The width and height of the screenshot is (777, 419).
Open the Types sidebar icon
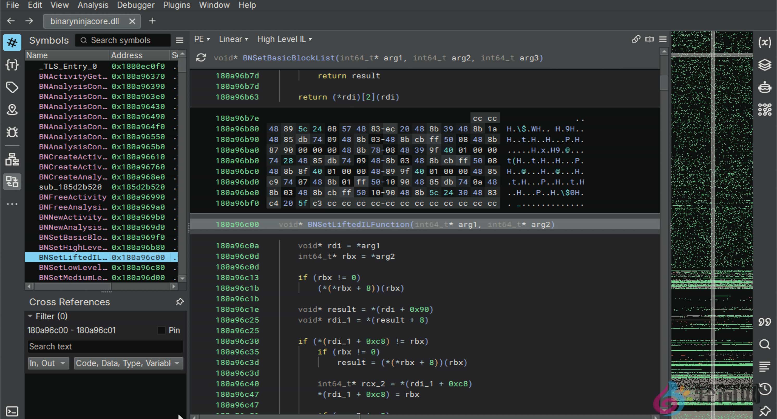[12, 65]
